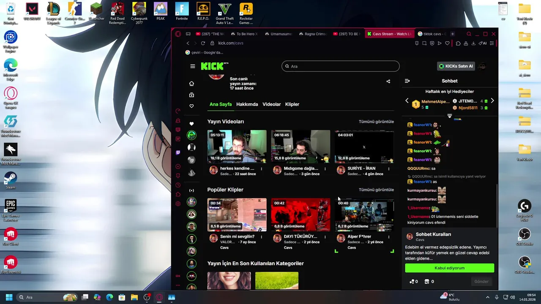This screenshot has height=304, width=541.
Task: Open options for 'SURİYE - İRAN' video
Action: click(388, 169)
